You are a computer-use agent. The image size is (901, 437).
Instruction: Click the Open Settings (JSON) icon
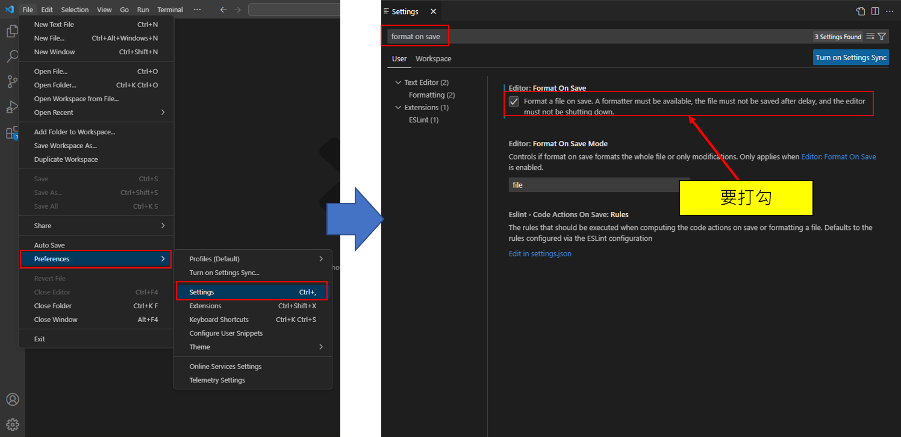pyautogui.click(x=861, y=11)
